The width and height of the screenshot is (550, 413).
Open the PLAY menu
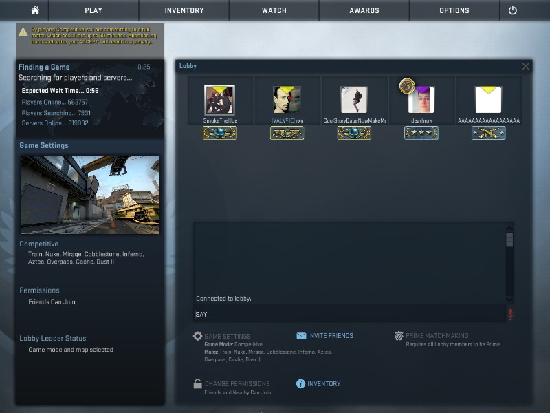click(x=93, y=10)
